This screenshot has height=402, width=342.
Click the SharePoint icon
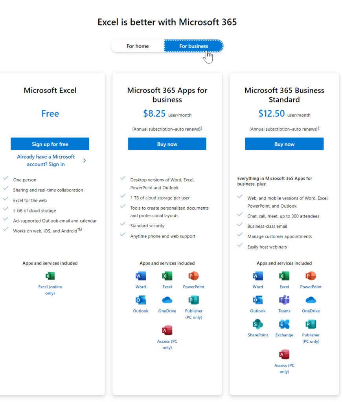coord(258,324)
